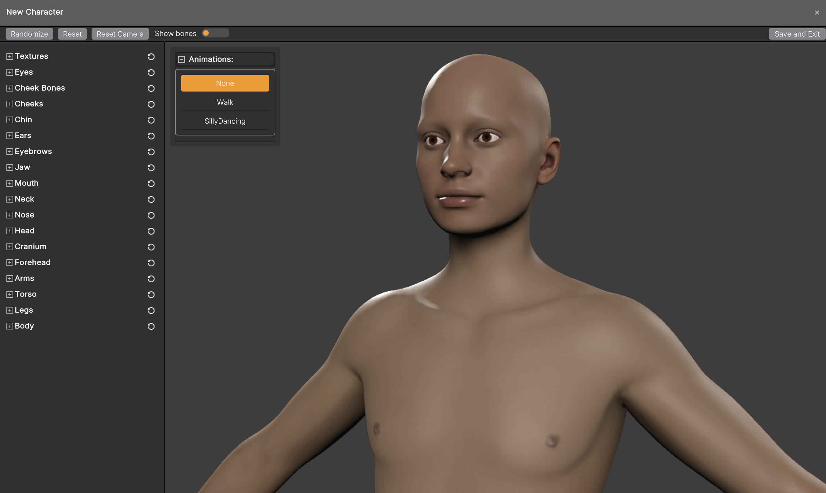Expand the Chin section
The image size is (826, 493).
(x=10, y=120)
